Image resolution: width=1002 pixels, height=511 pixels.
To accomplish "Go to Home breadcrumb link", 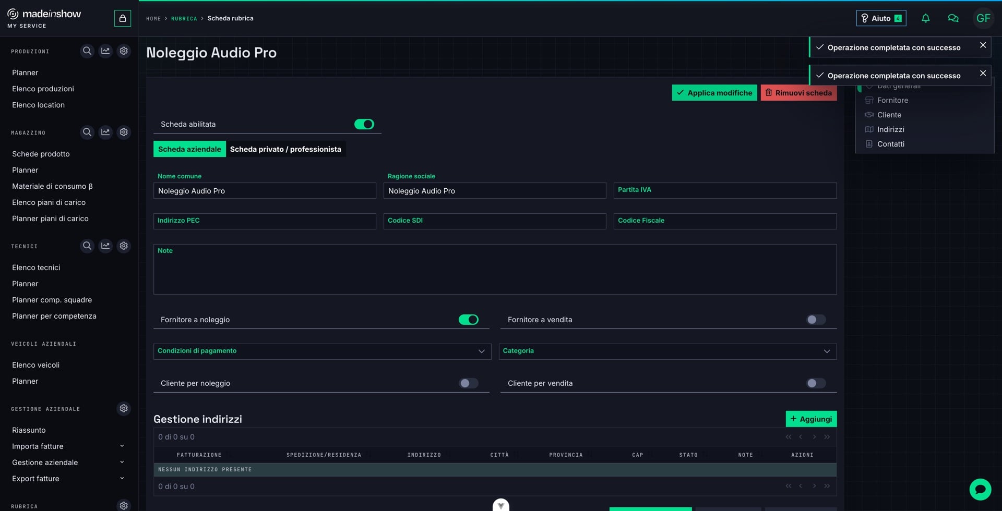I will (x=153, y=18).
